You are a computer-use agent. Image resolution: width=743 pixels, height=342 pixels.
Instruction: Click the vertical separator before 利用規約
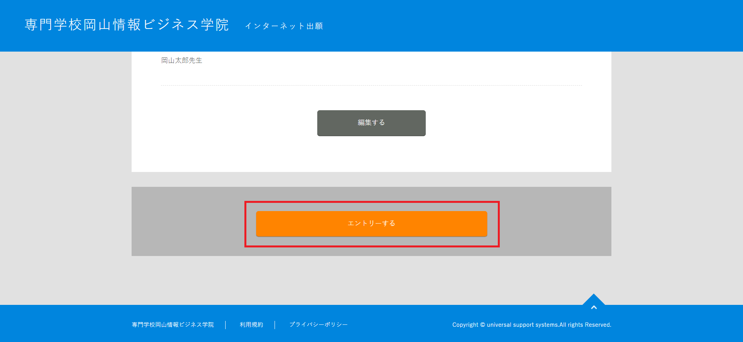pos(226,325)
